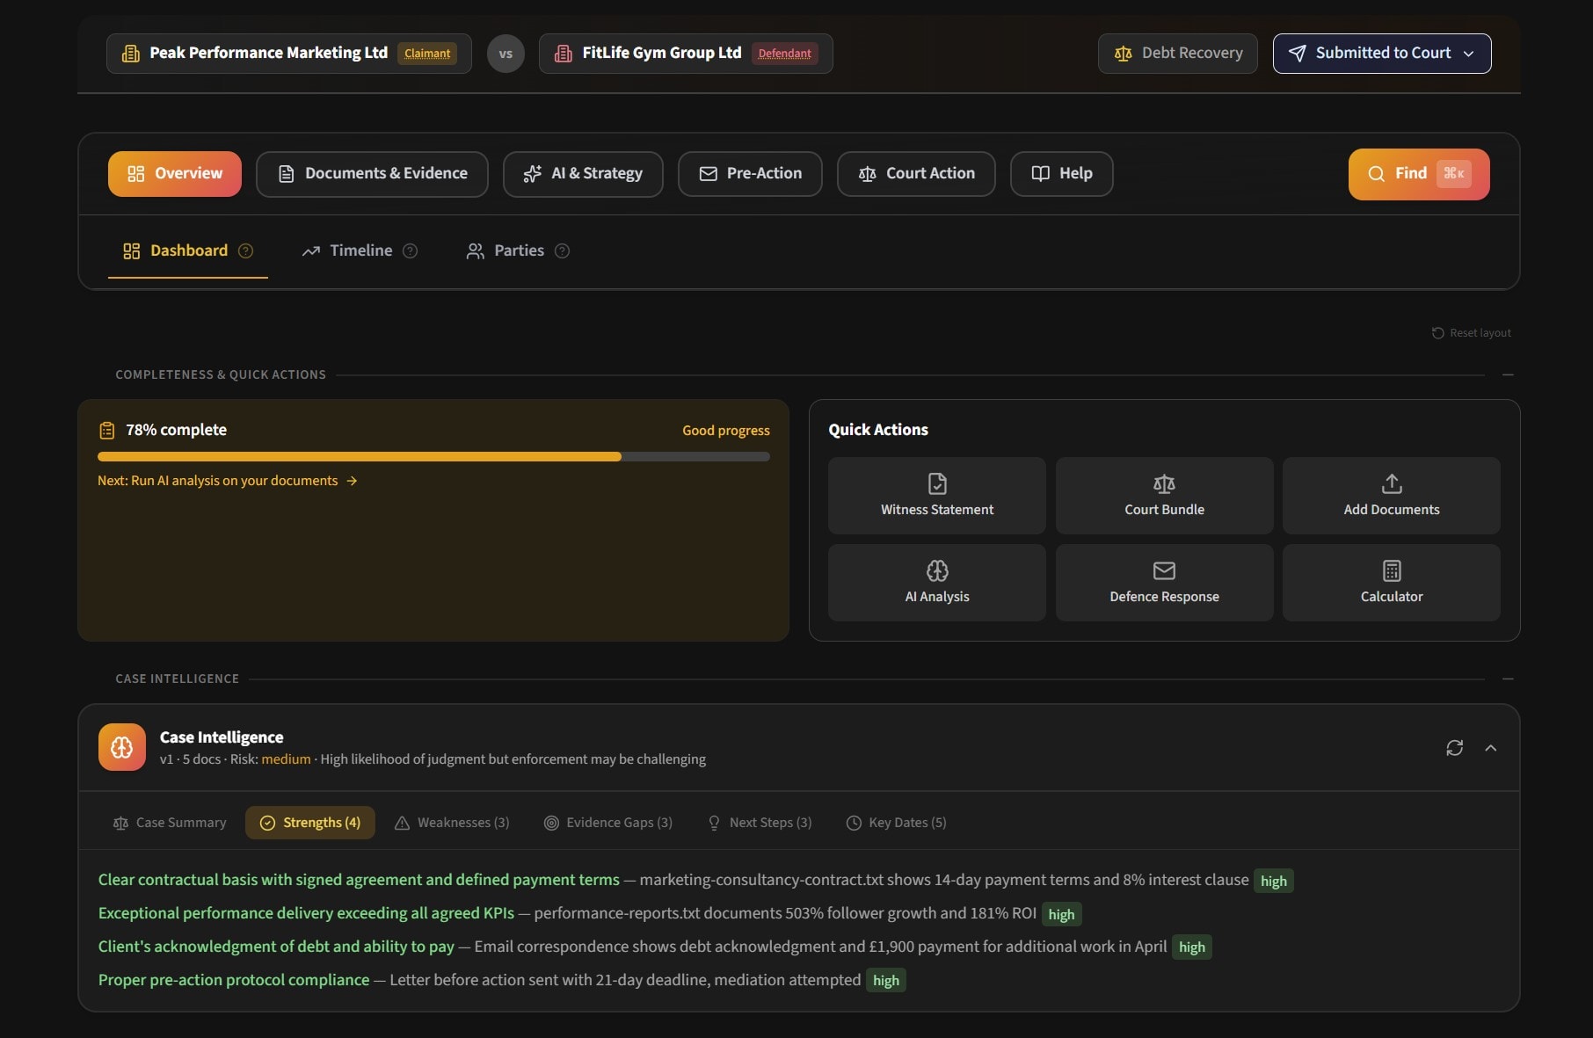Click the Reset layout control
1593x1038 pixels.
(x=1471, y=332)
